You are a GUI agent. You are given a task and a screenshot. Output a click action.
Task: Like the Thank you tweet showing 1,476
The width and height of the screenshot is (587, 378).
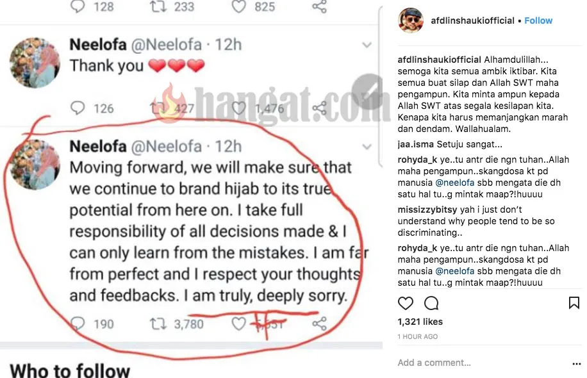(238, 108)
